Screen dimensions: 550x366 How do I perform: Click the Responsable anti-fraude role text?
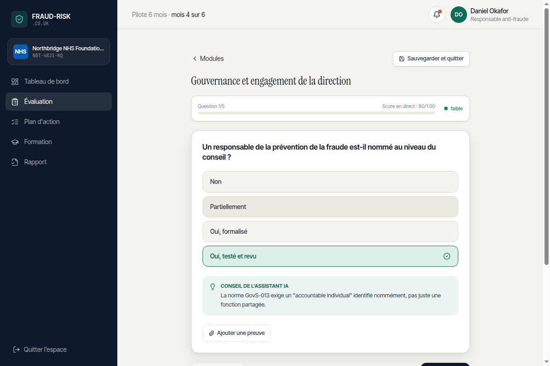[x=499, y=19]
